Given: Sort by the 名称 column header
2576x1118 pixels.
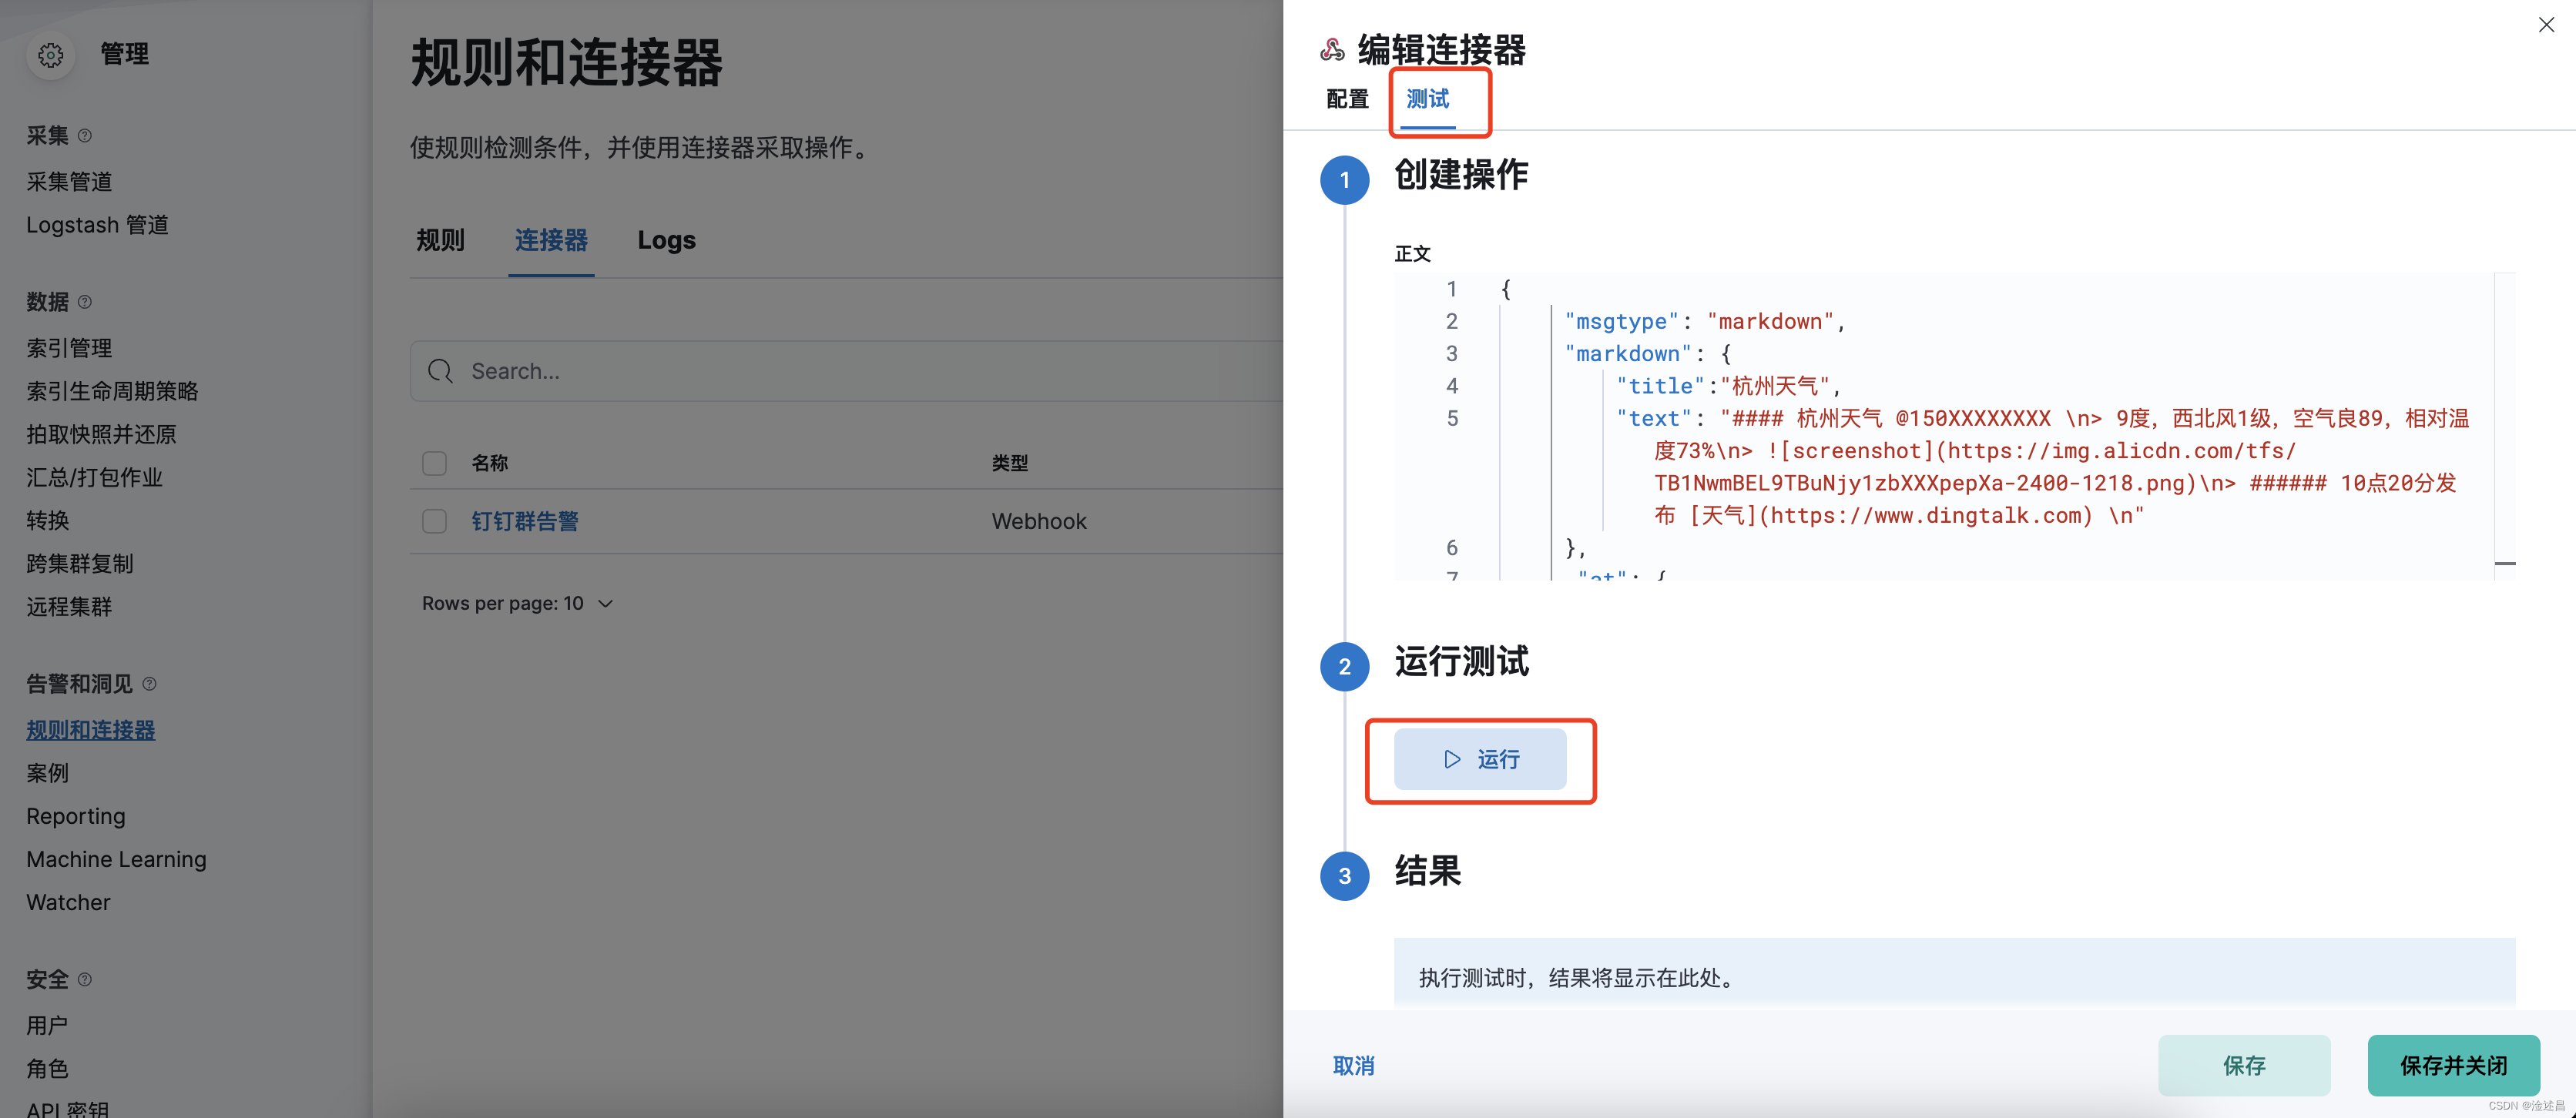Looking at the screenshot, I should [490, 464].
